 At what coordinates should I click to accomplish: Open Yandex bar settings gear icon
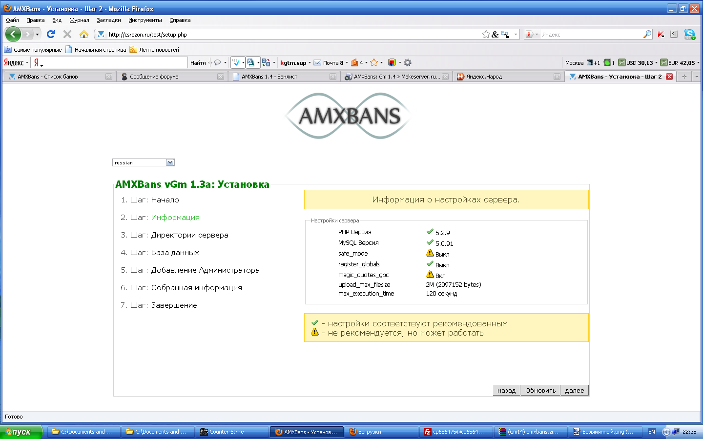pos(408,62)
